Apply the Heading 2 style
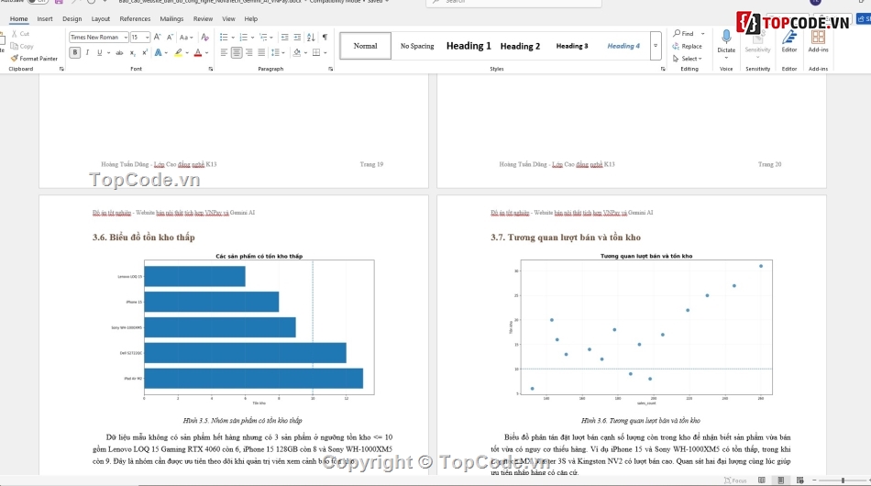Image resolution: width=871 pixels, height=486 pixels. pos(520,46)
